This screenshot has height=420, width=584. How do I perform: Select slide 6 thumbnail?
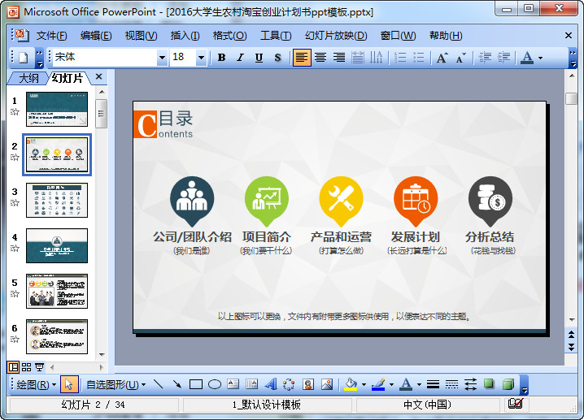tap(57, 336)
